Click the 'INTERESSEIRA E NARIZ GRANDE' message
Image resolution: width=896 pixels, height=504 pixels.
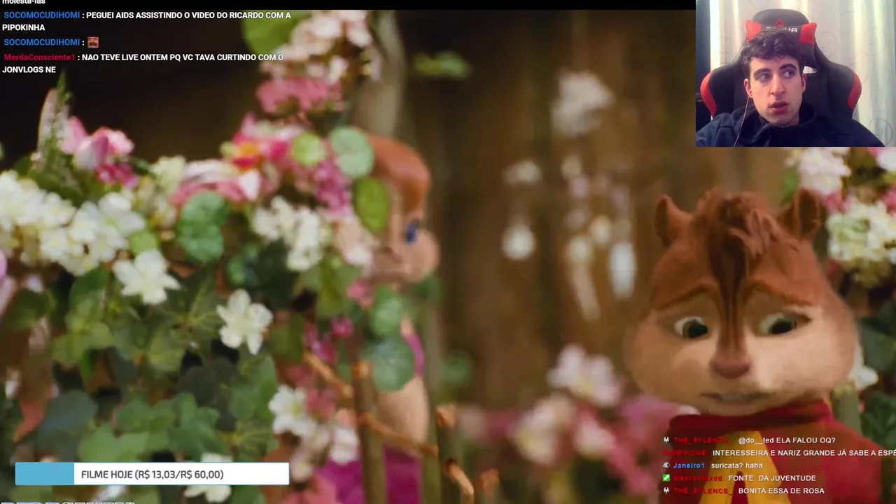(804, 453)
